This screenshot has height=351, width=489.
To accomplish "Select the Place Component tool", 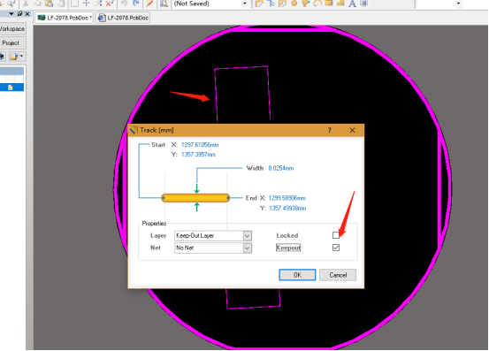I will 364,4.
